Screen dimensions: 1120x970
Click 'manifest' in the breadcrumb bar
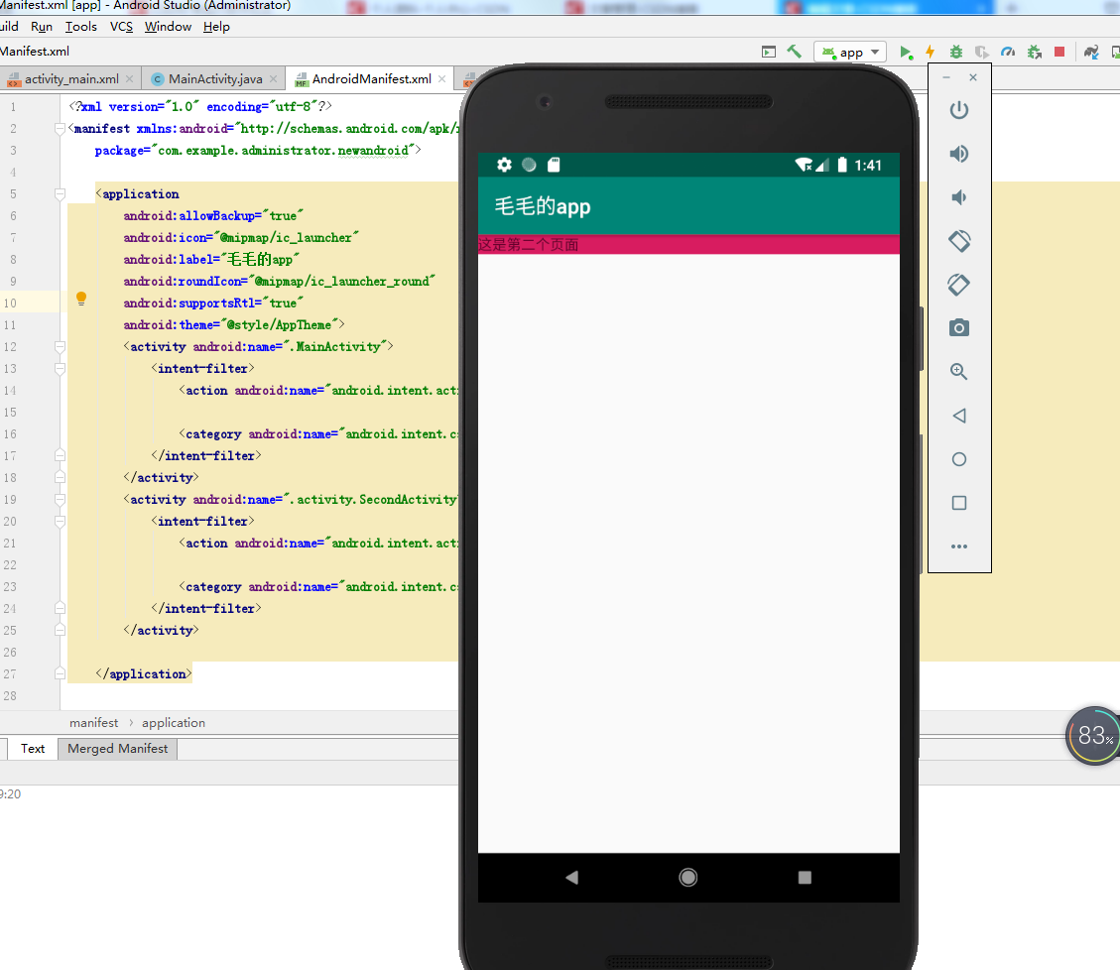tap(93, 723)
